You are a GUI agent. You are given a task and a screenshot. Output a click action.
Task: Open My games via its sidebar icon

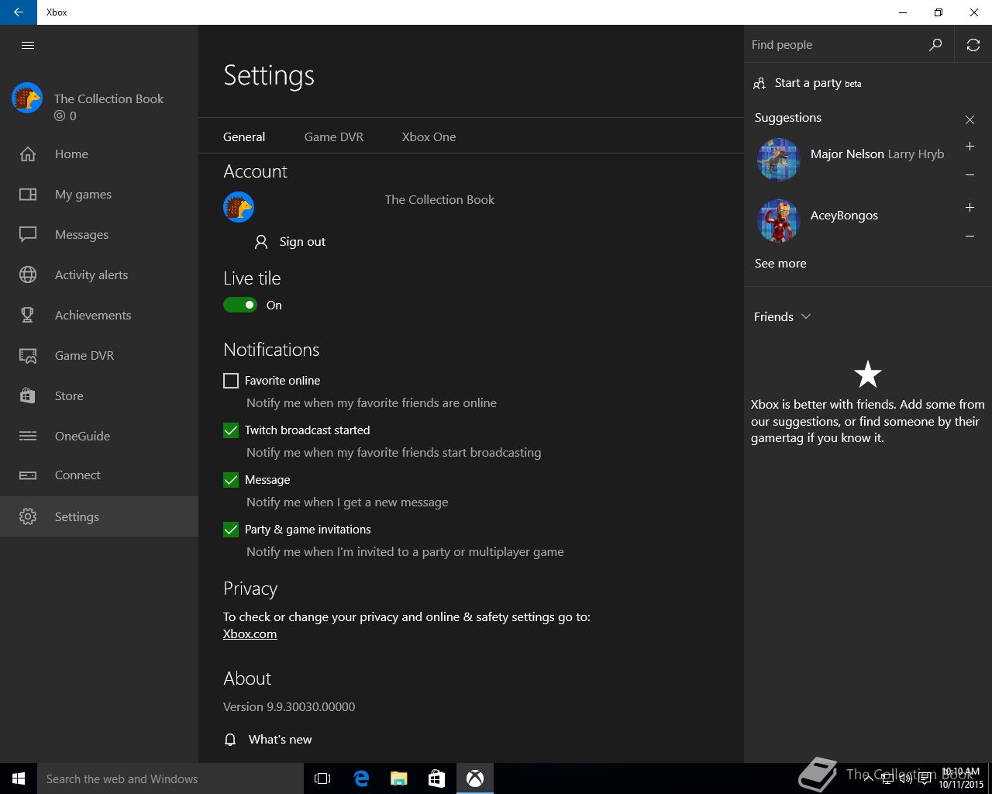click(x=28, y=194)
